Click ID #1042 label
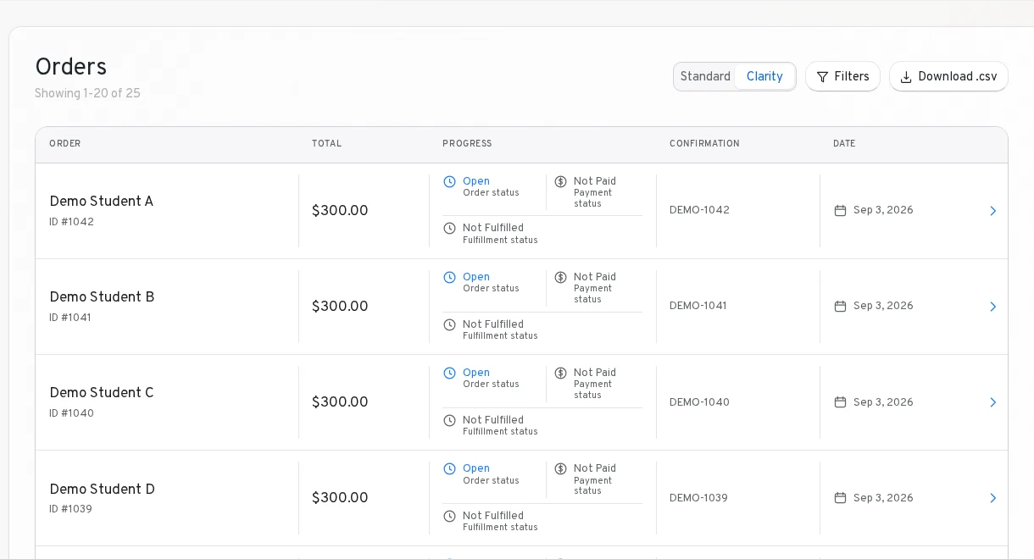This screenshot has height=559, width=1034. (71, 222)
